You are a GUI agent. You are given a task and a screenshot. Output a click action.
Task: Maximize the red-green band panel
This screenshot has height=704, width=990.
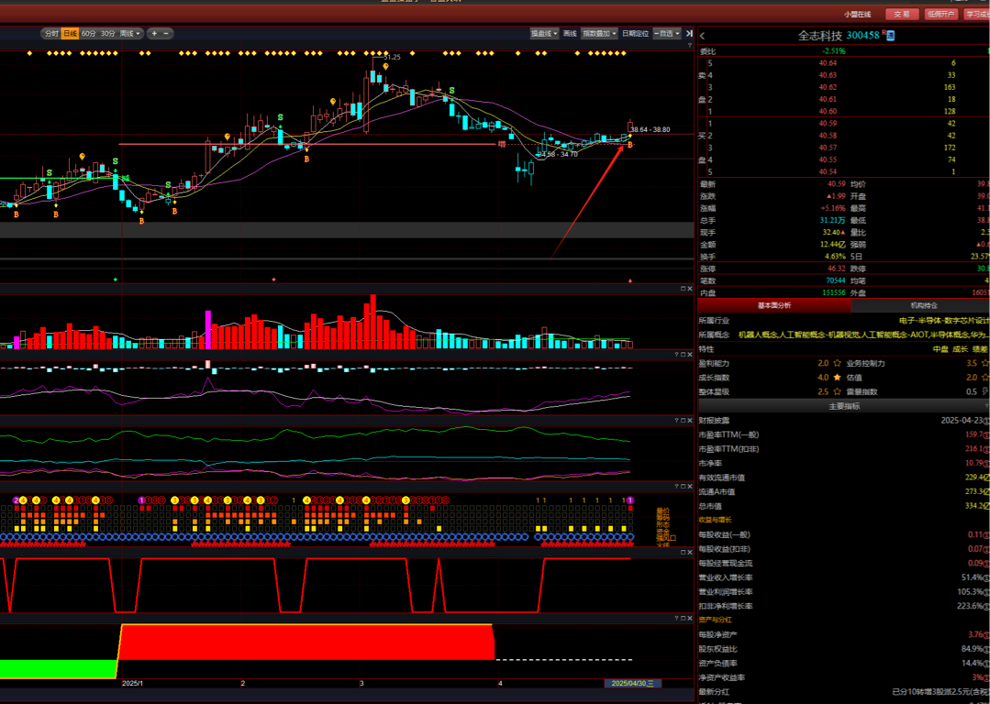point(683,618)
